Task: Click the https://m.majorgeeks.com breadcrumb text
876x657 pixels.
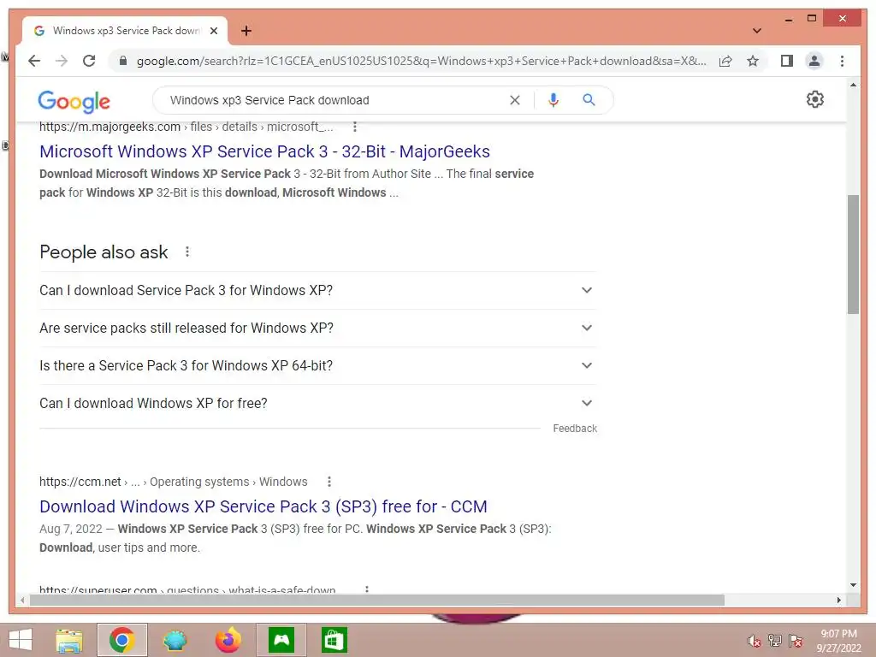Action: 109,127
